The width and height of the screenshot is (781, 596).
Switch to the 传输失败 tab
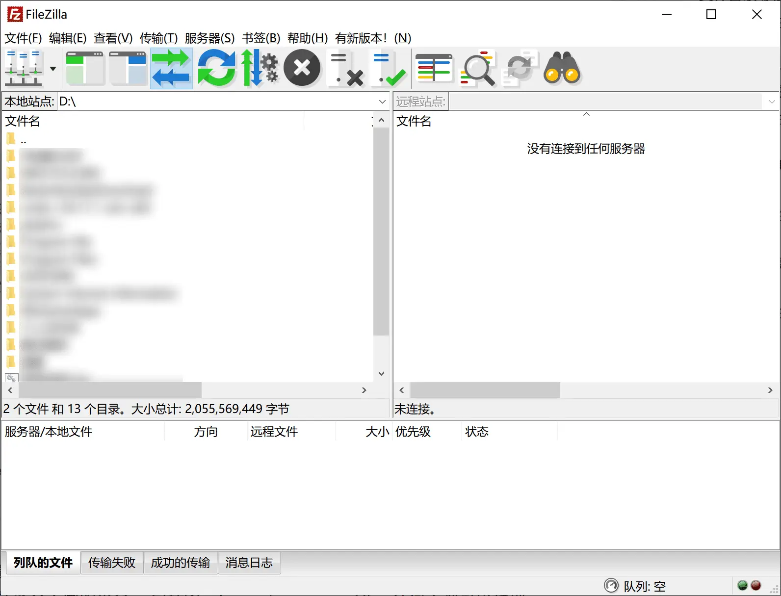[112, 563]
